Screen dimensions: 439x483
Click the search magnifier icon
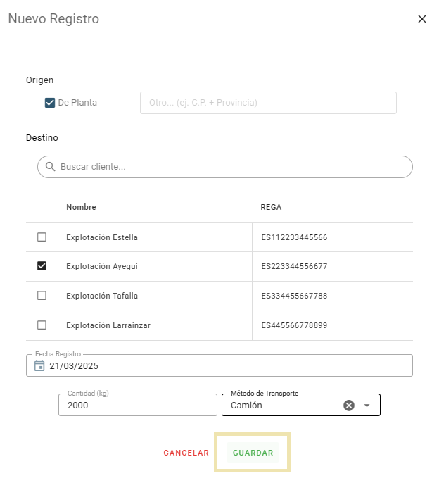50,167
